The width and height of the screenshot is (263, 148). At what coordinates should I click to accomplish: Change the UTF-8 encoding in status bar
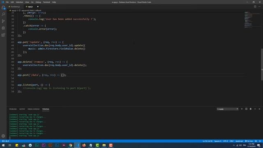[x=226, y=141]
